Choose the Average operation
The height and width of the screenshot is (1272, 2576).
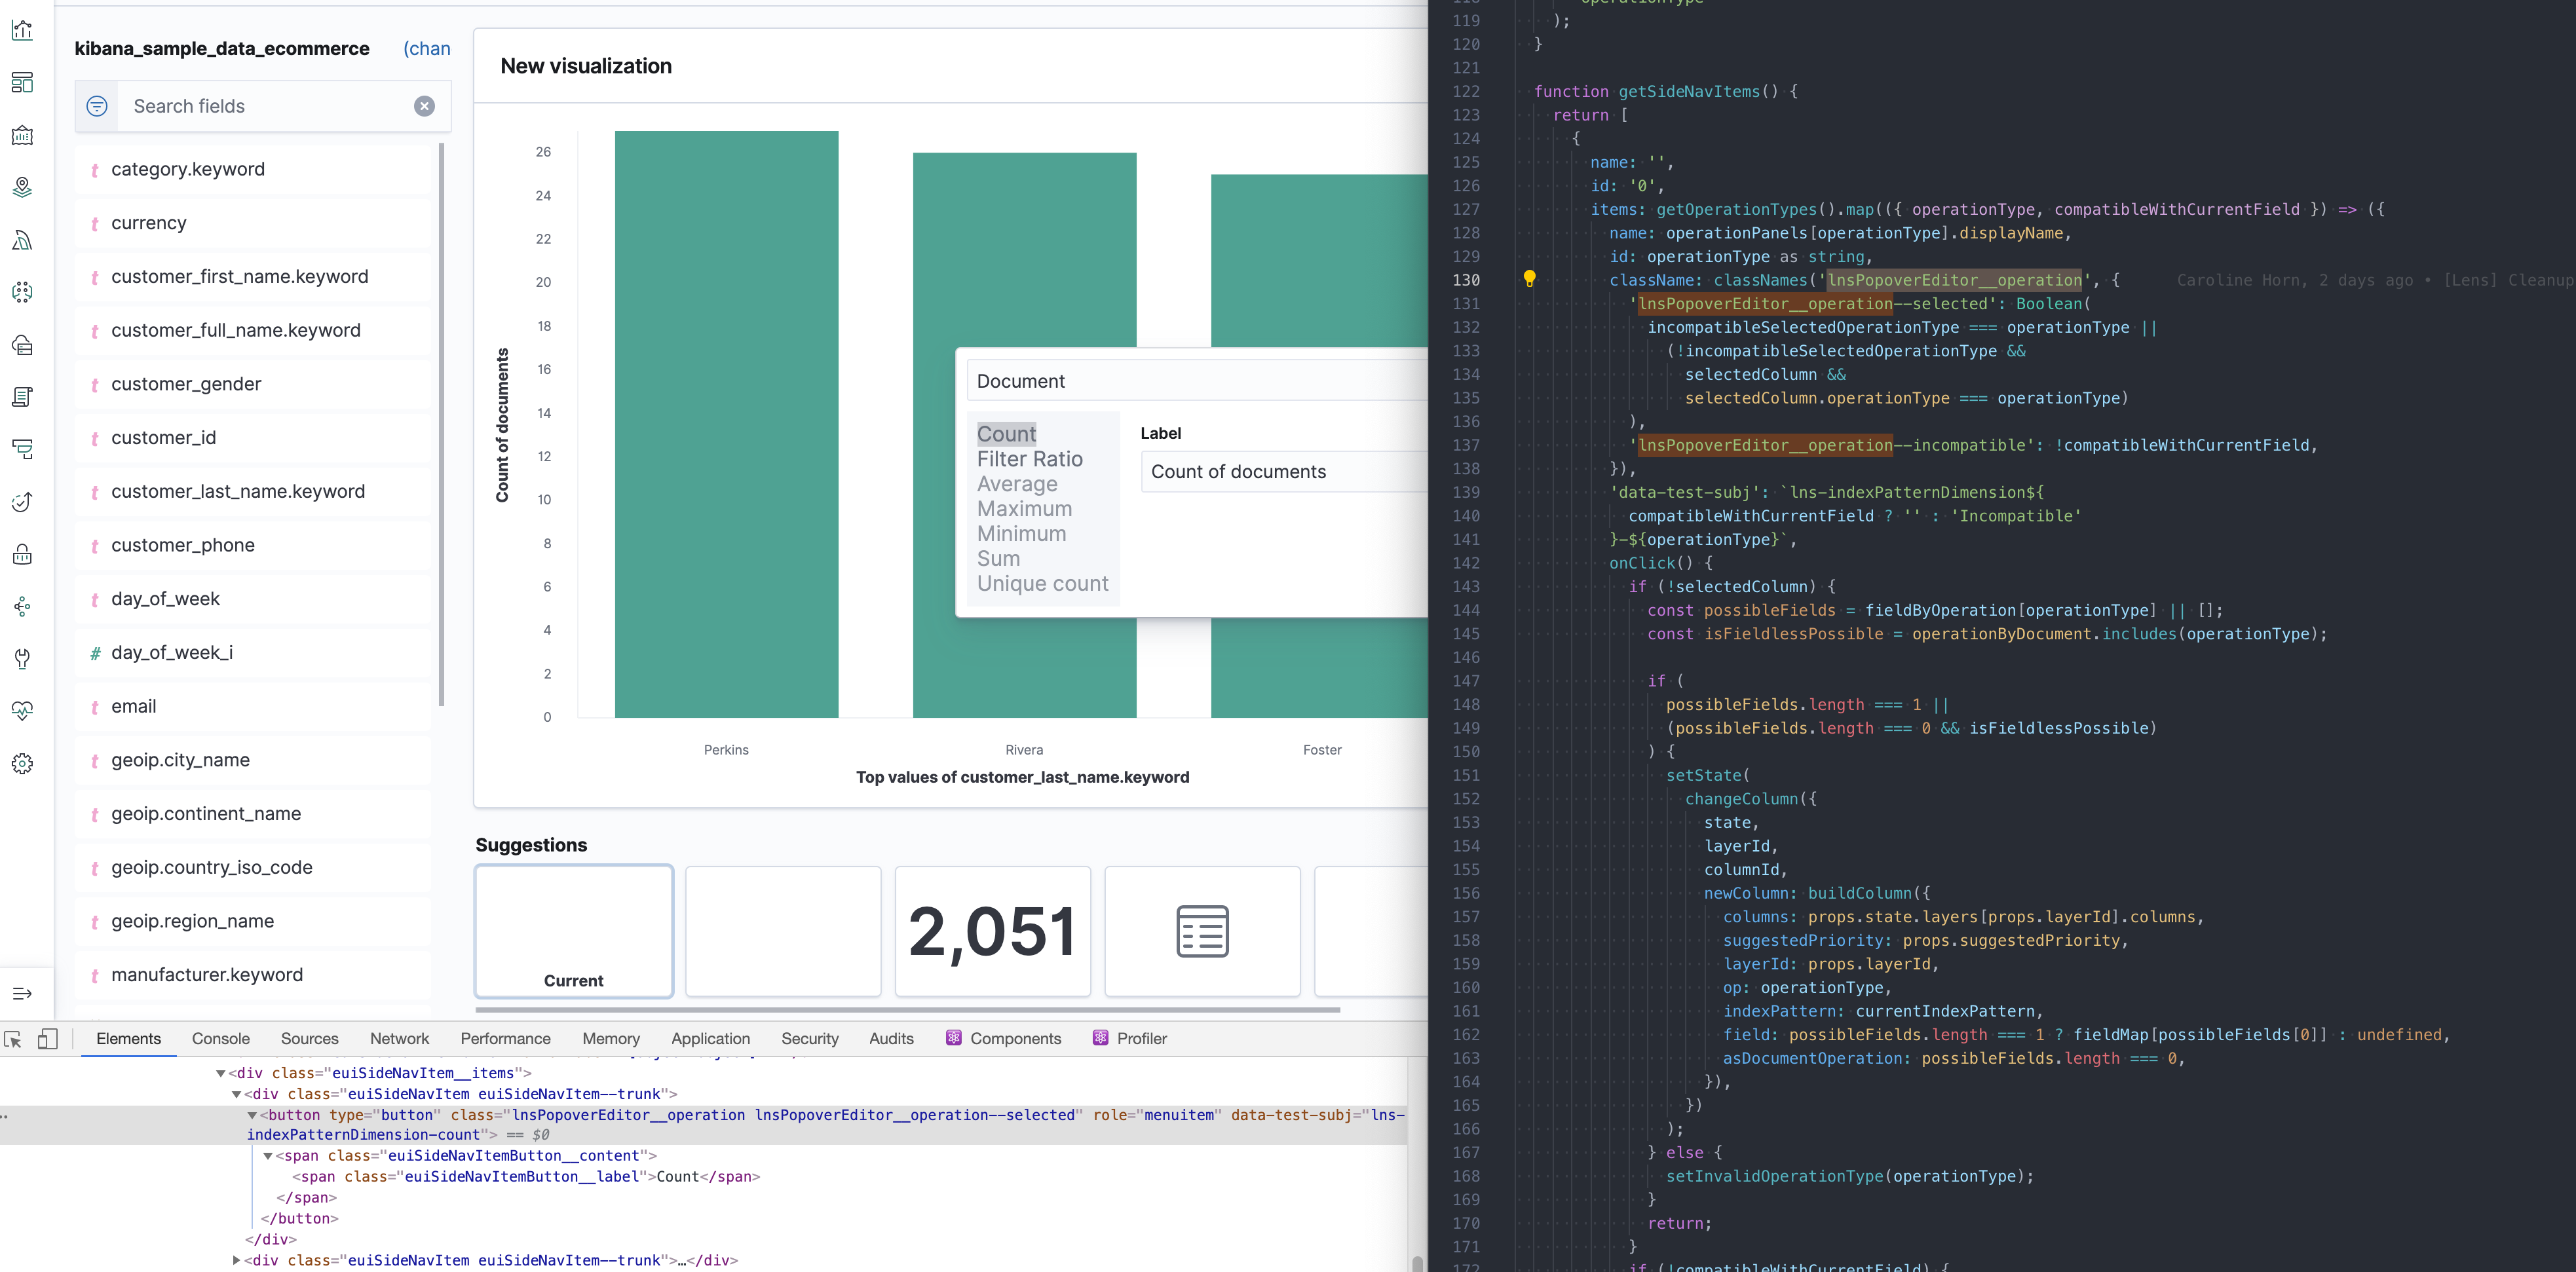(x=1017, y=484)
